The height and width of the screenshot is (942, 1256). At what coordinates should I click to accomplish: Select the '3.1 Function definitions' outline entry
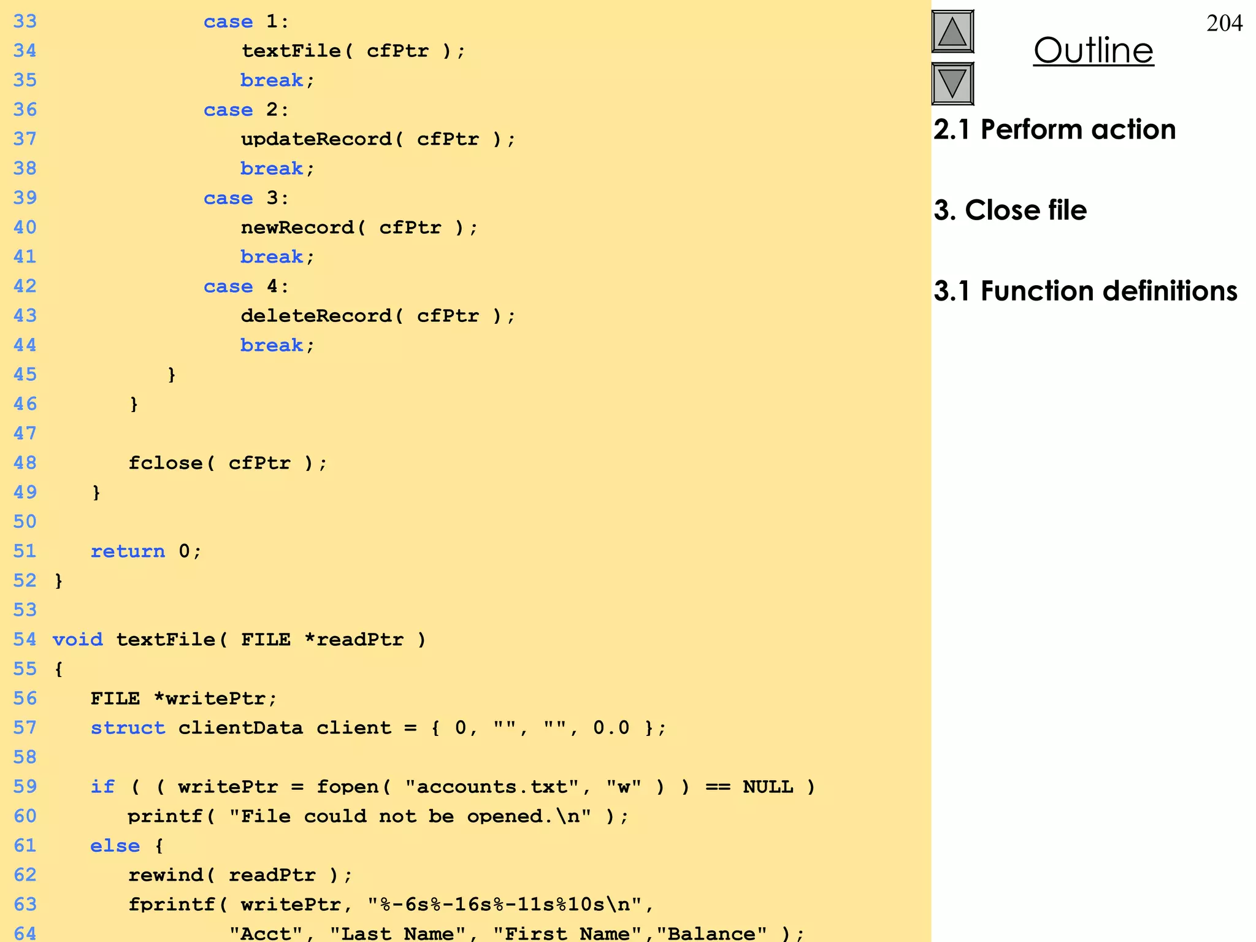tap(1086, 291)
